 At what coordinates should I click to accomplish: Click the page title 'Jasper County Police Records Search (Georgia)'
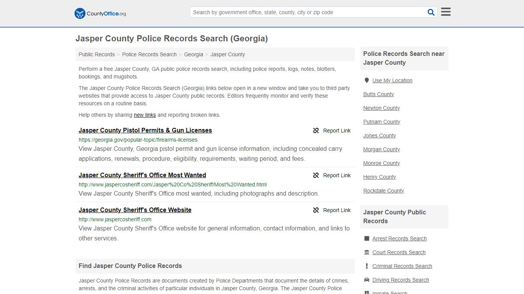[x=171, y=38]
